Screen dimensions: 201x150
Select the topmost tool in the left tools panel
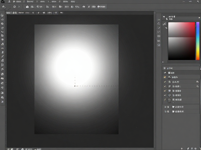(x=2, y=15)
